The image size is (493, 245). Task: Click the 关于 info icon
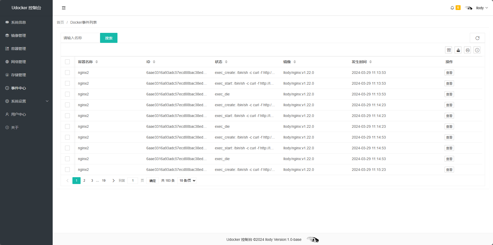click(7, 127)
